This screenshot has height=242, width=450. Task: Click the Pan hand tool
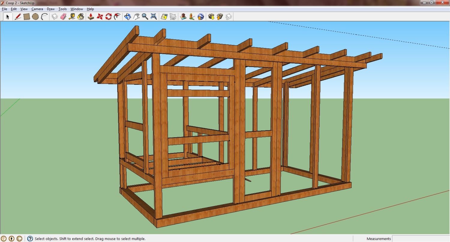tap(136, 17)
